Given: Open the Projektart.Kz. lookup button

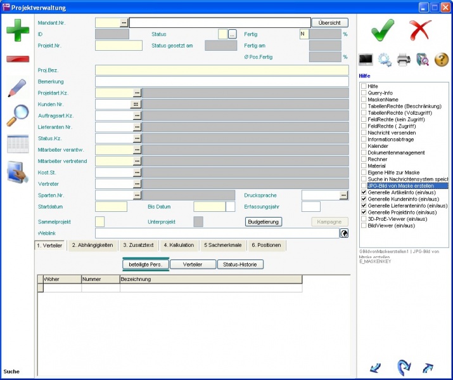Looking at the screenshot, I should [x=136, y=93].
